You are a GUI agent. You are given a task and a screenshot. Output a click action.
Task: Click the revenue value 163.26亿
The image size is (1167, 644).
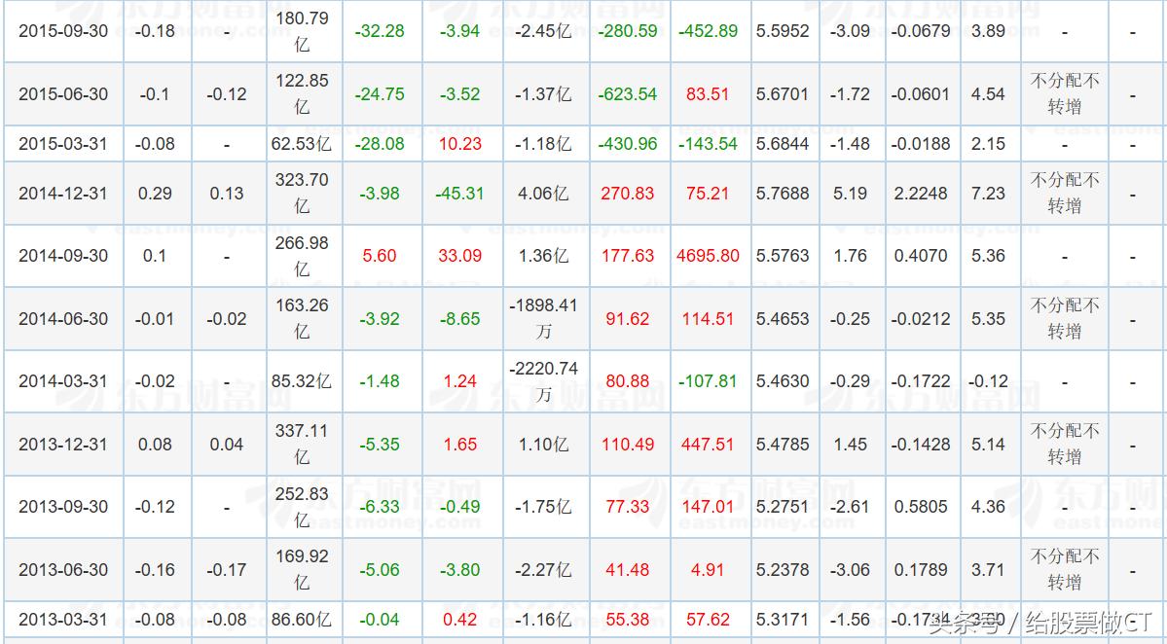tap(302, 319)
